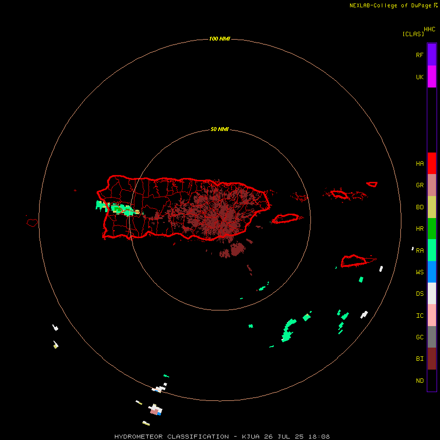This screenshot has height=440, width=440.
Task: Click the [CLAS] legend header
Action: [413, 34]
